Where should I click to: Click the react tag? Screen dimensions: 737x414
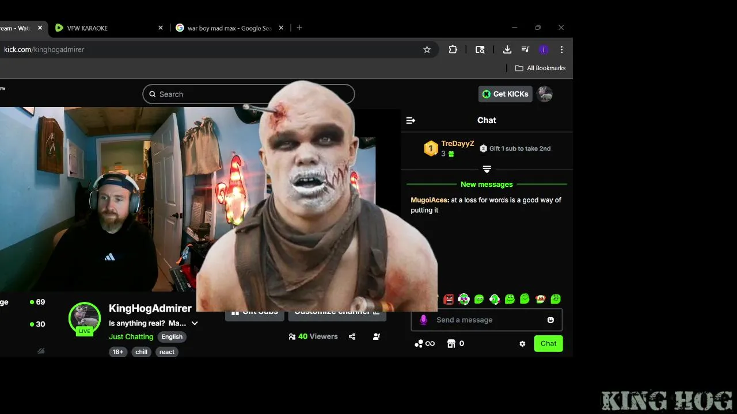click(167, 352)
